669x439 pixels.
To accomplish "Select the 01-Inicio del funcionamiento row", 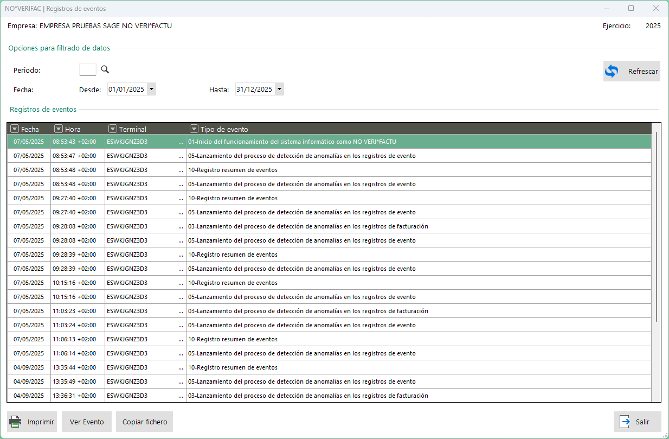I will [329, 142].
